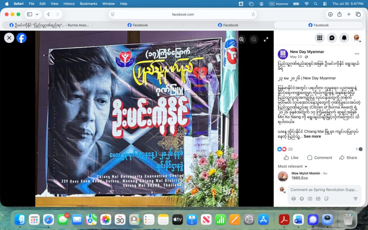Open Facebook notifications bell

click(x=344, y=38)
